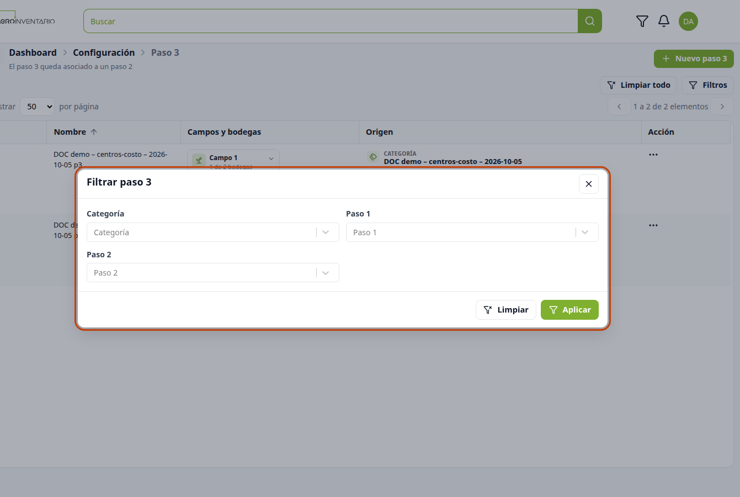The height and width of the screenshot is (497, 740).
Task: Focus the Buscar search field
Action: click(x=331, y=21)
